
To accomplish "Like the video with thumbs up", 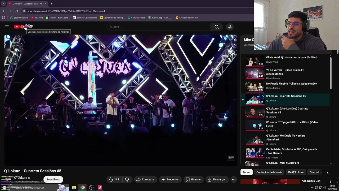I will pyautogui.click(x=114, y=180).
